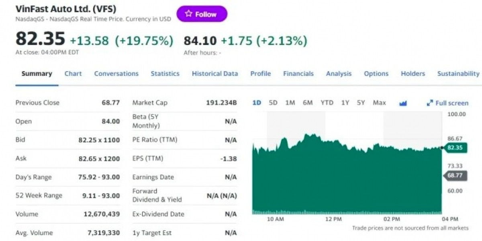Click the star icon inside the Follow button
This screenshot has height=241, width=482.
coord(188,13)
